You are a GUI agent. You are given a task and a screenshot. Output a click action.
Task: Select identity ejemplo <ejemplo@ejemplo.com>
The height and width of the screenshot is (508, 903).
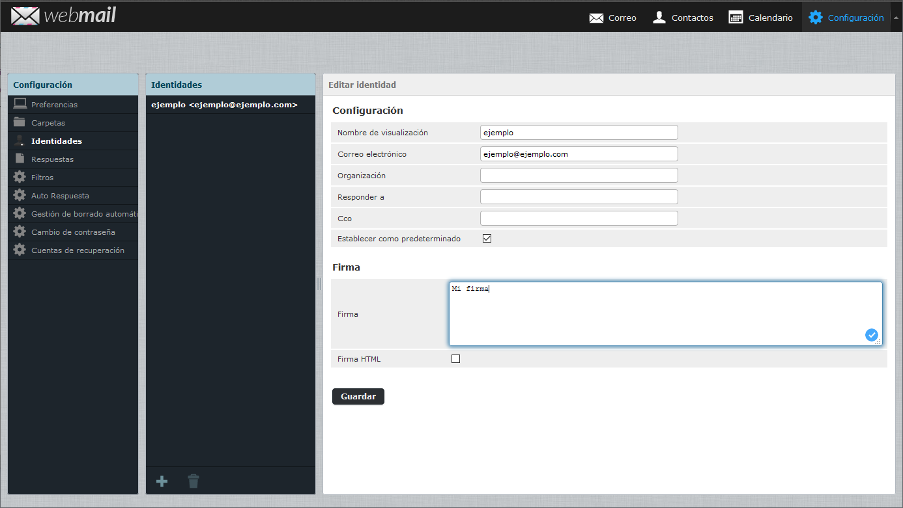click(231, 105)
